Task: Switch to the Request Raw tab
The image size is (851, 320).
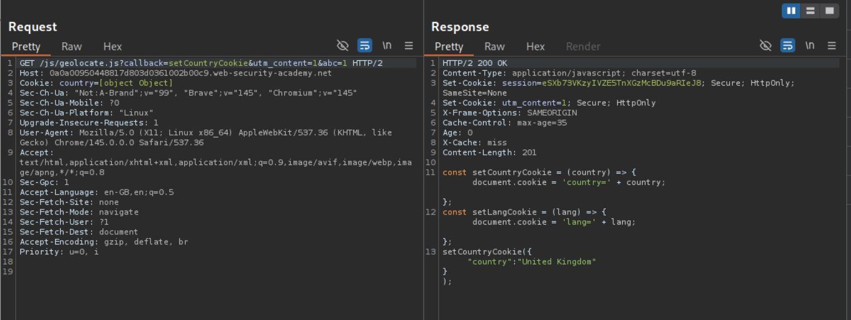Action: [x=72, y=47]
